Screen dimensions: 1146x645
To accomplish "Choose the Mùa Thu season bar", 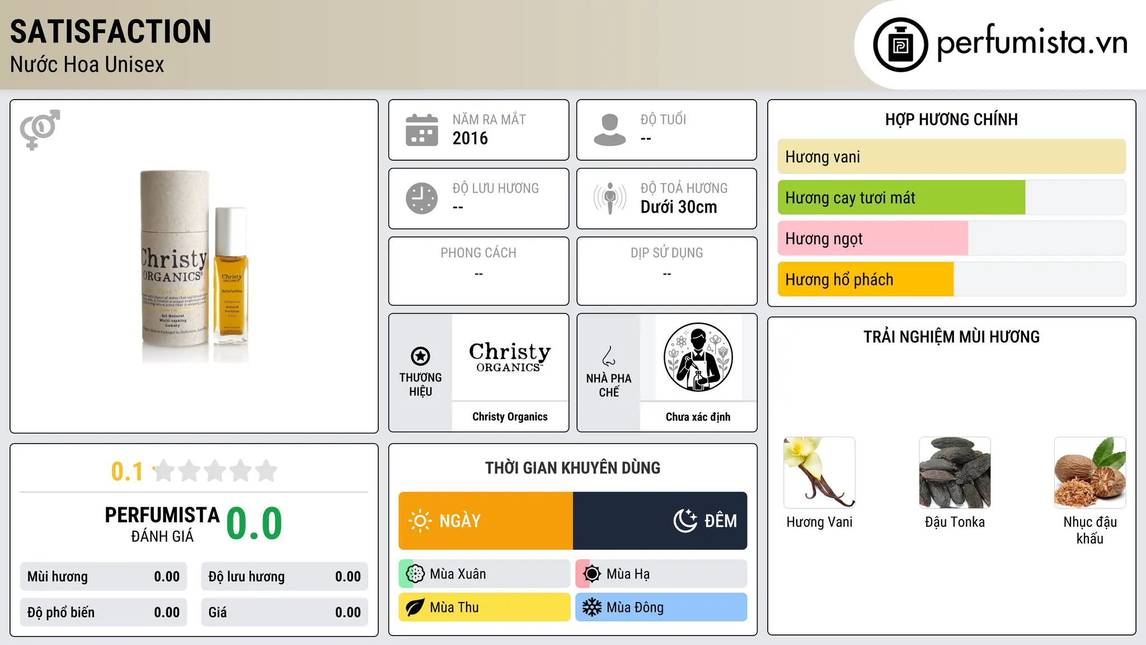I will (485, 607).
